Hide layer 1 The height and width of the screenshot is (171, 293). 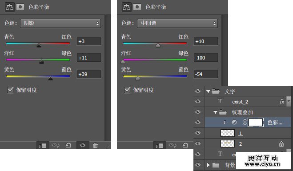pos(198,133)
